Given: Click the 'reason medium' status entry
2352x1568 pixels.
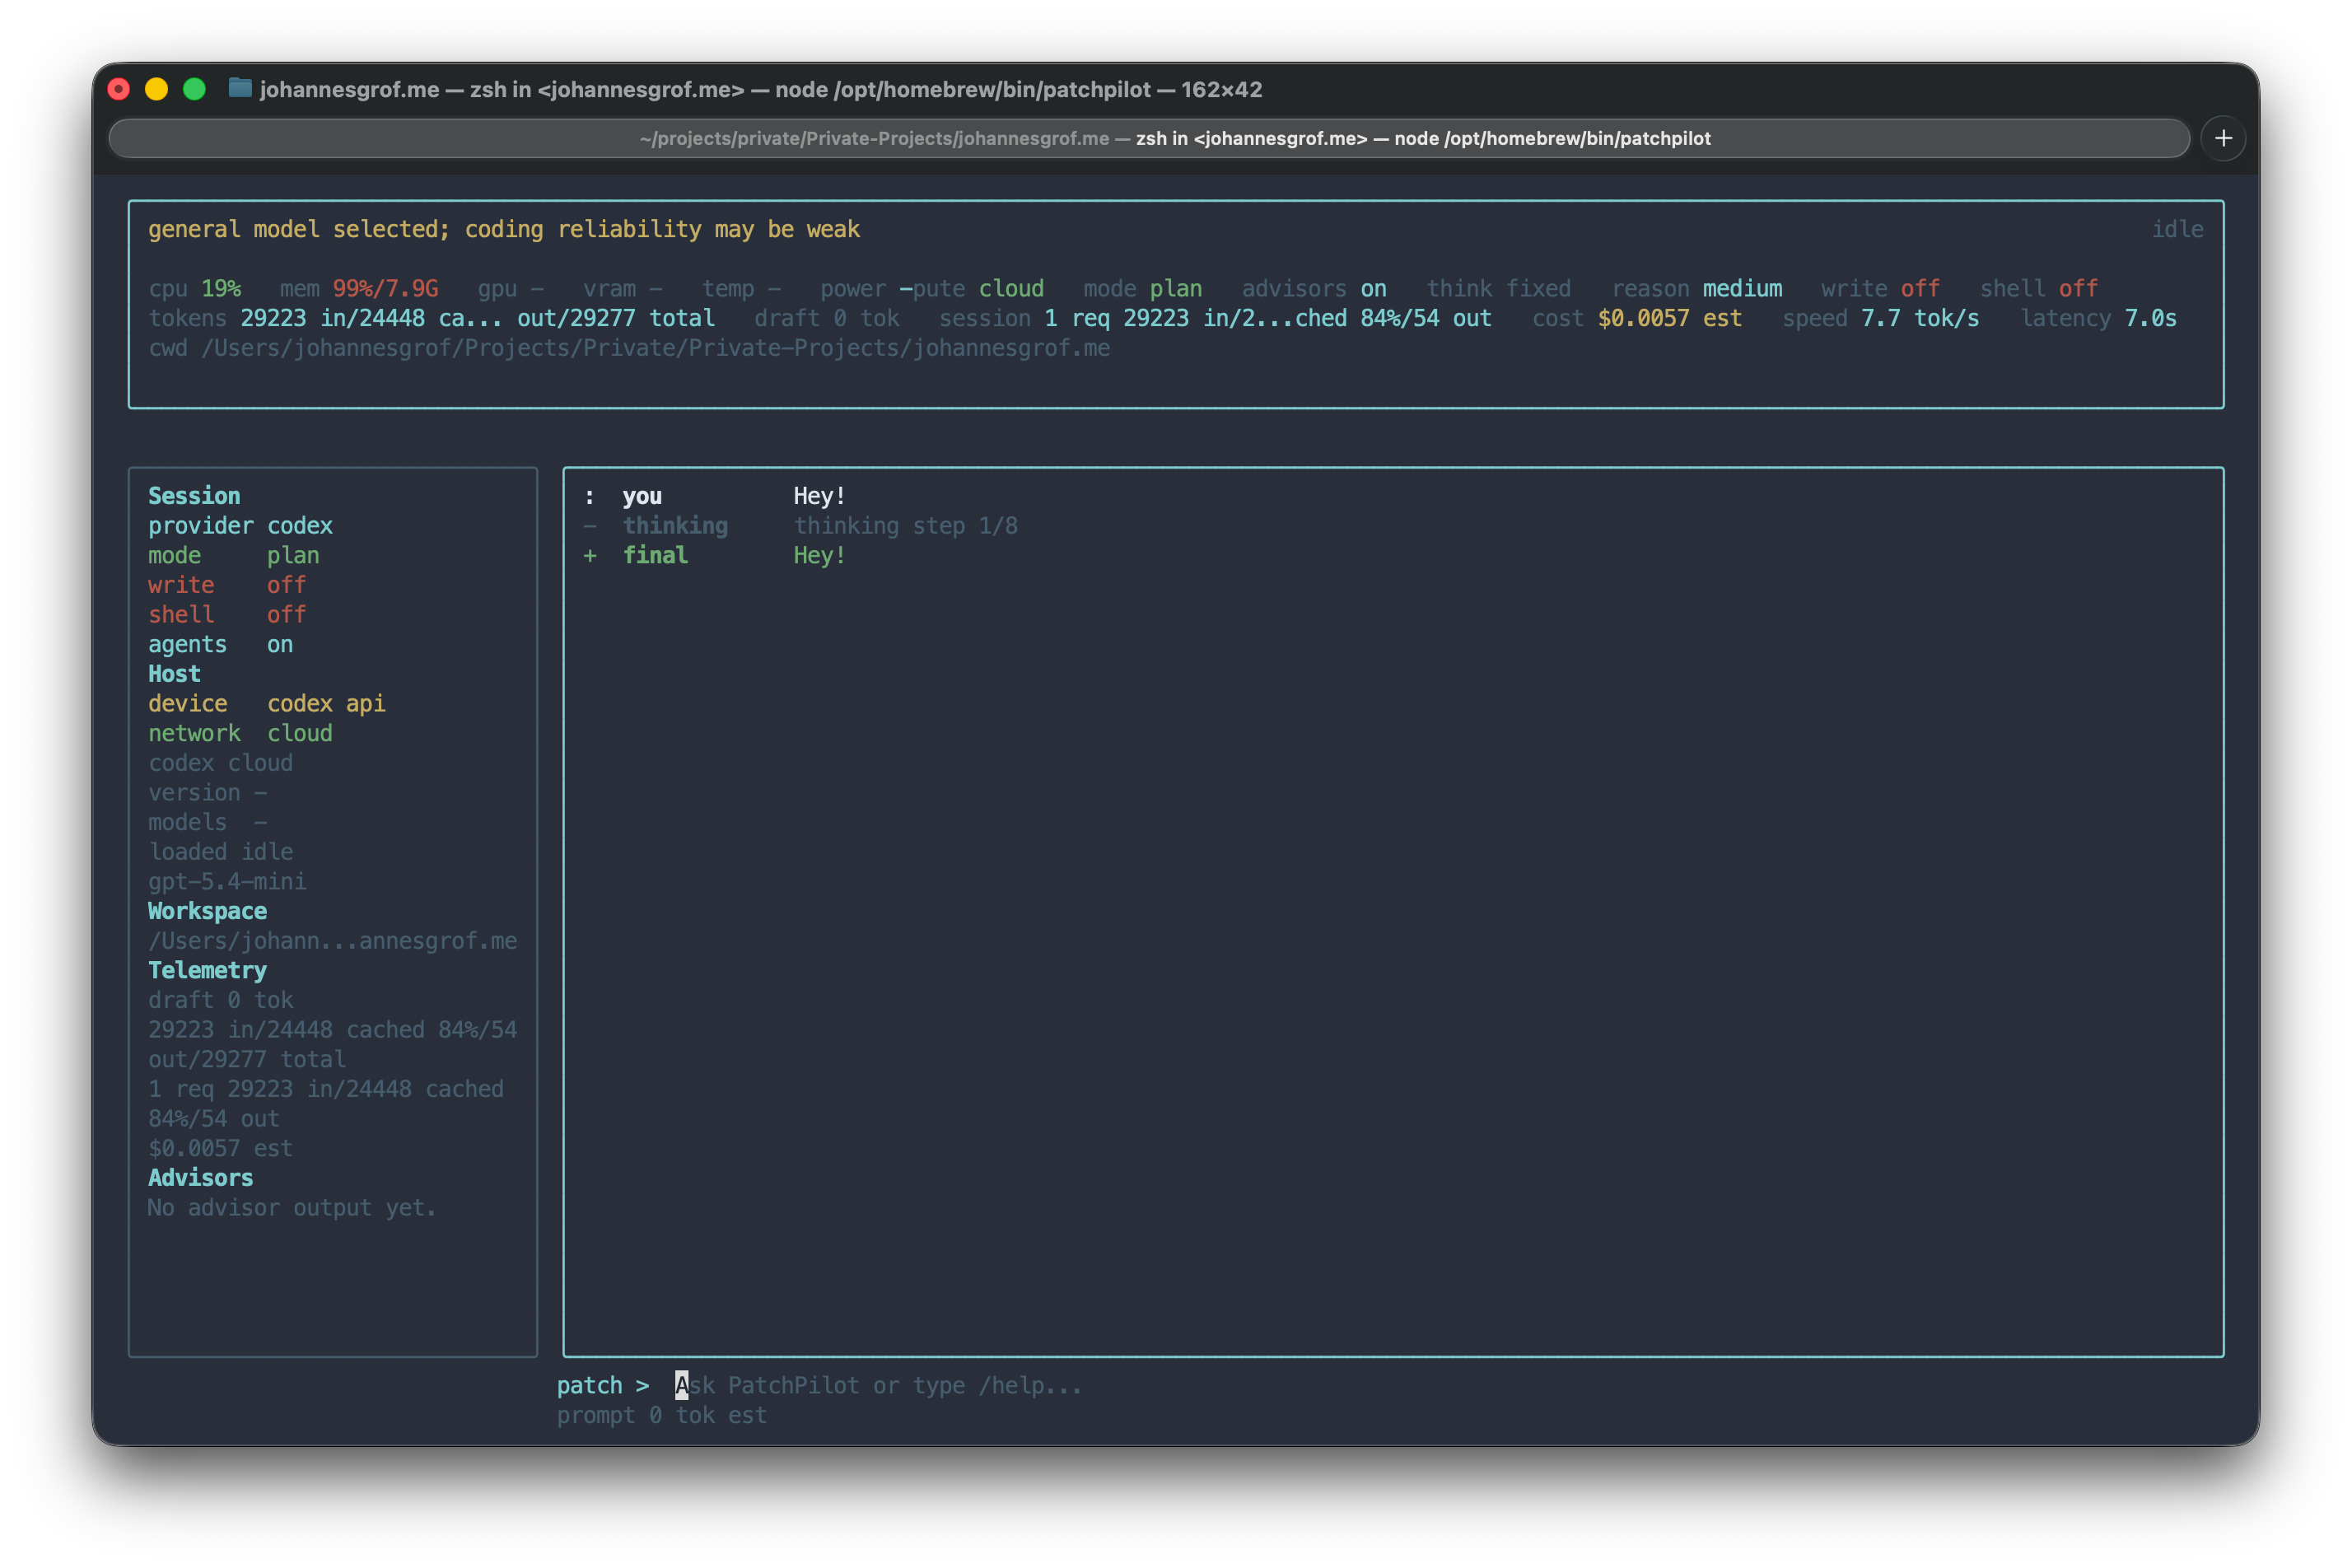Looking at the screenshot, I should (1697, 288).
